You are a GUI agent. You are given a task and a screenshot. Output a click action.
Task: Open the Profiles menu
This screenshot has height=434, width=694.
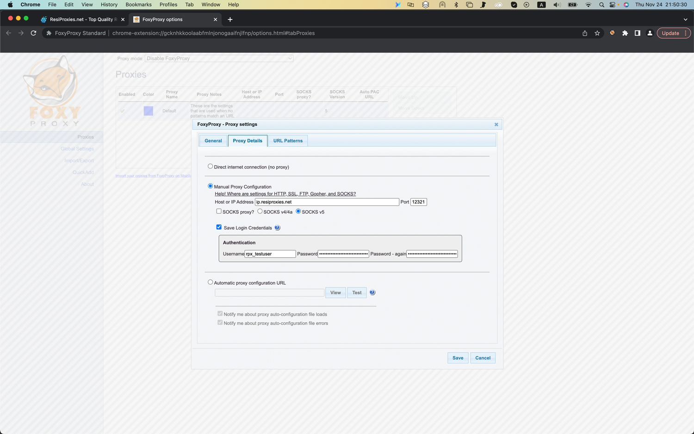[168, 5]
